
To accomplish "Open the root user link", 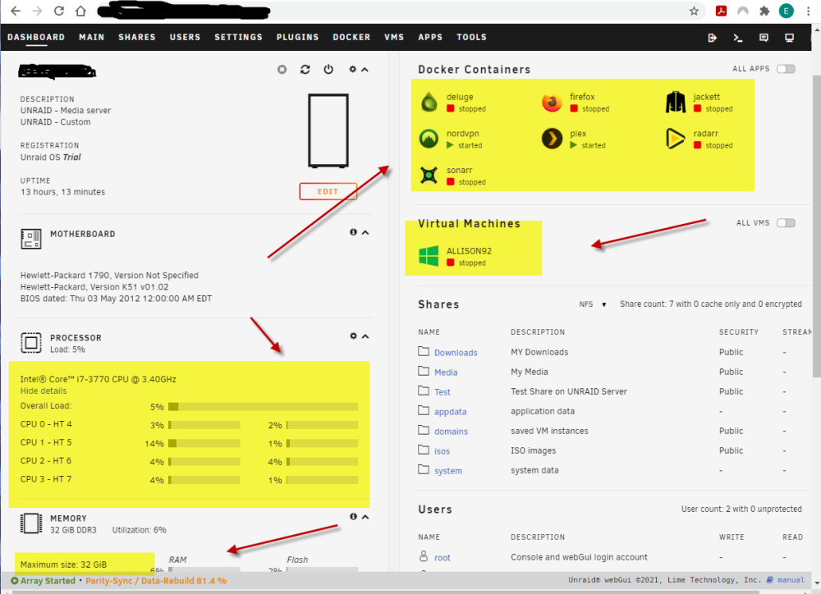I will coord(443,558).
